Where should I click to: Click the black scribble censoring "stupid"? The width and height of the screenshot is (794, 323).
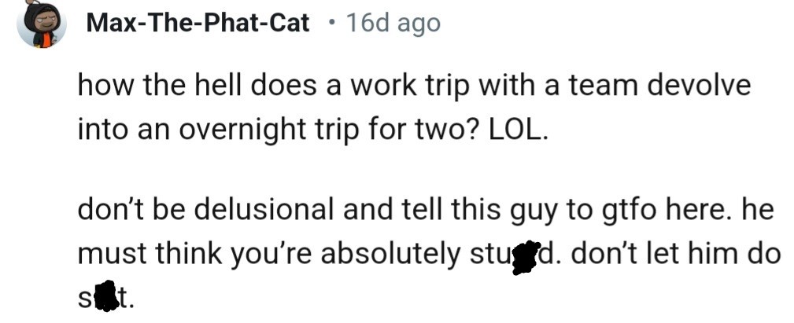click(x=526, y=256)
